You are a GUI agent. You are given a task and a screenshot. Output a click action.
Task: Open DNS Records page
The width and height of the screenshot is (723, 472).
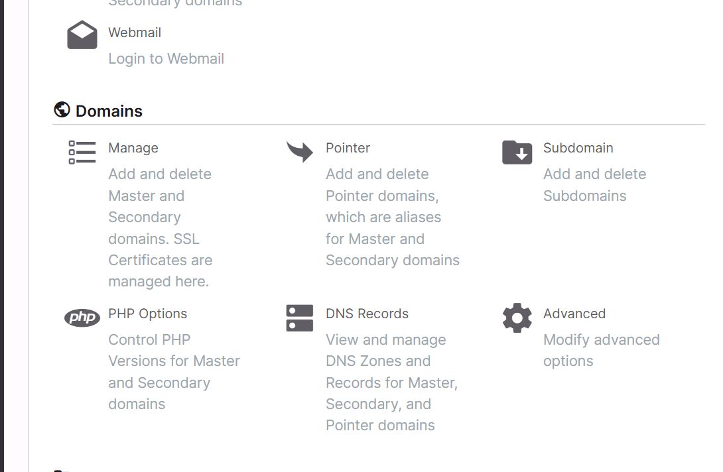coord(367,314)
